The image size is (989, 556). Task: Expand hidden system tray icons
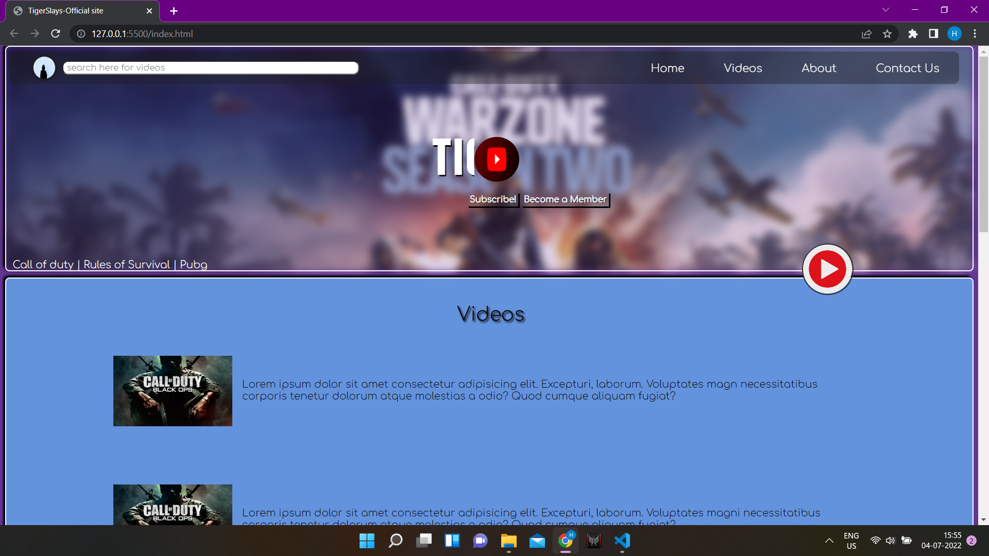tap(829, 541)
